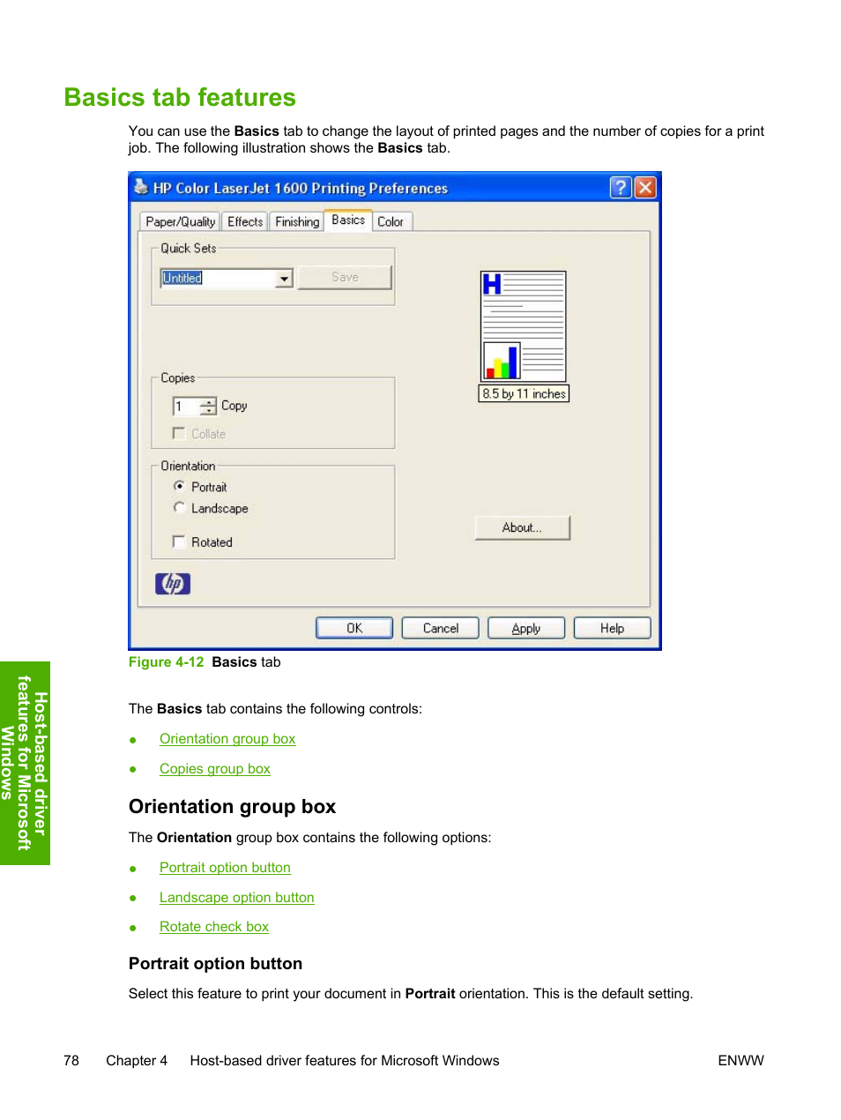Enable the Rotated checkbox
The height and width of the screenshot is (1120, 841).
coord(179,541)
